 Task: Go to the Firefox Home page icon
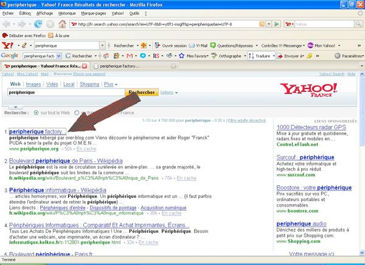62,24
